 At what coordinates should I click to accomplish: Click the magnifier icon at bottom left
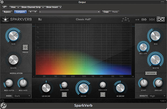pos(4,106)
